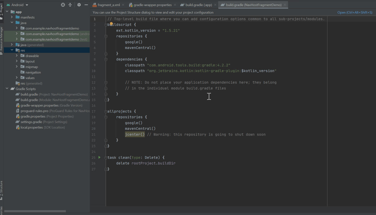
Task: Expand the drawable folder
Action: pos(17,56)
